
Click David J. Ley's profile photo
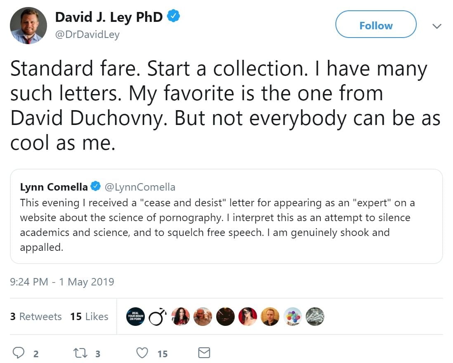(28, 26)
